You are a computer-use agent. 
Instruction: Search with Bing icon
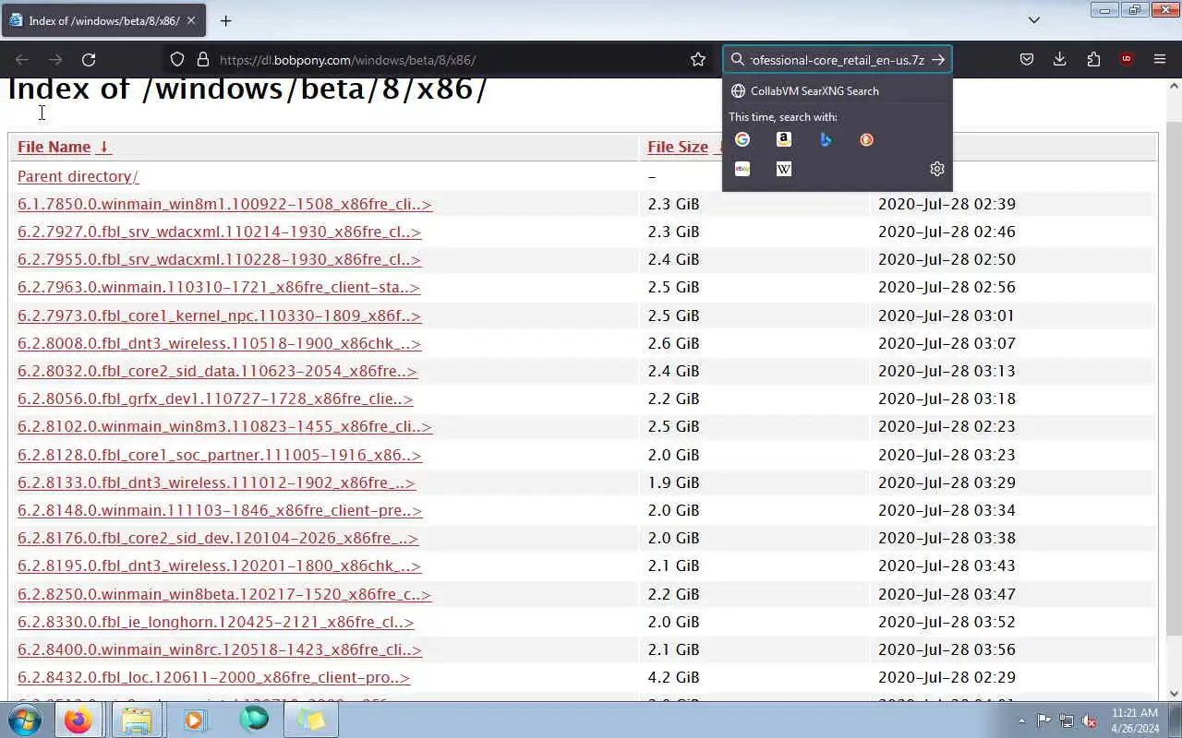pyautogui.click(x=826, y=139)
